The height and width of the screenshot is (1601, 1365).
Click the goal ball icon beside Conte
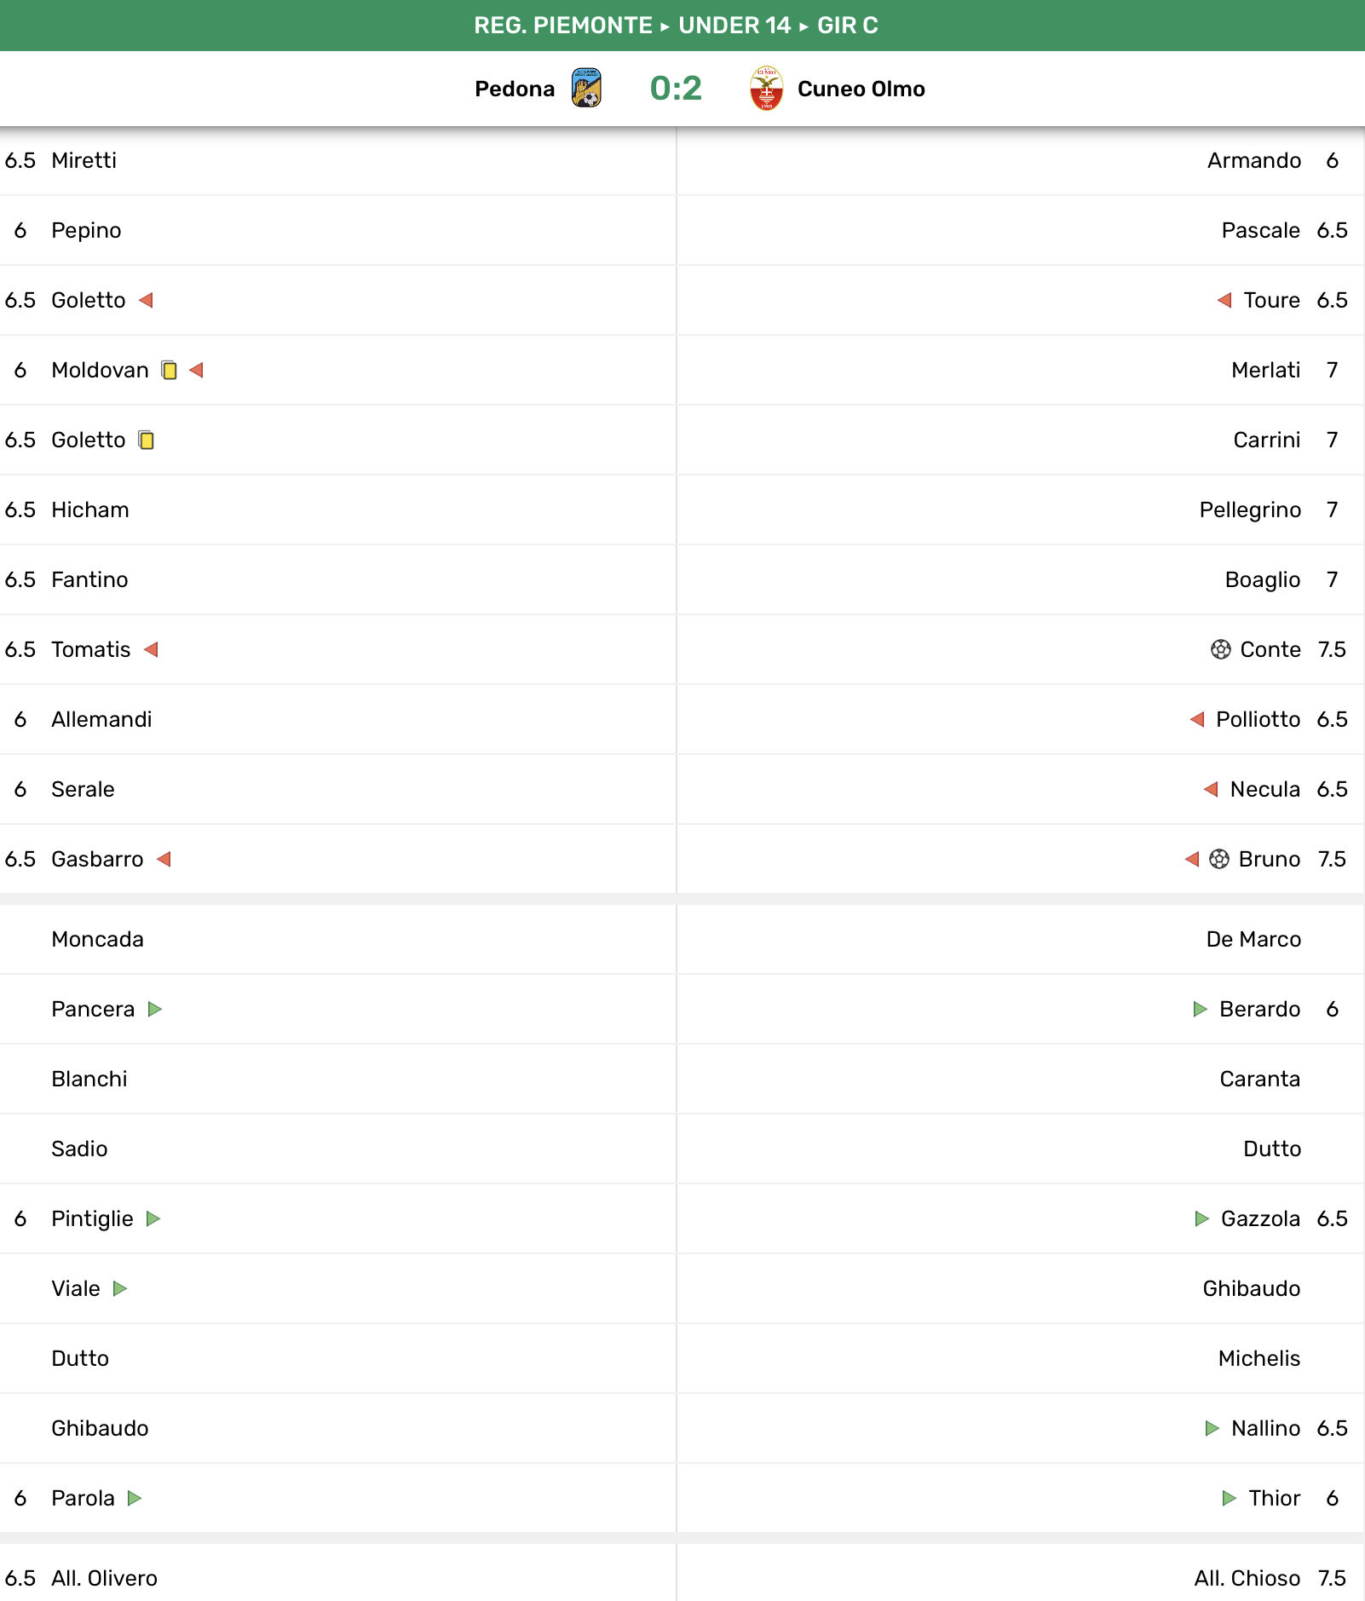click(x=1220, y=649)
